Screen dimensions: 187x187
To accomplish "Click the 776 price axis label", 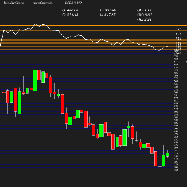I will 176,79.
